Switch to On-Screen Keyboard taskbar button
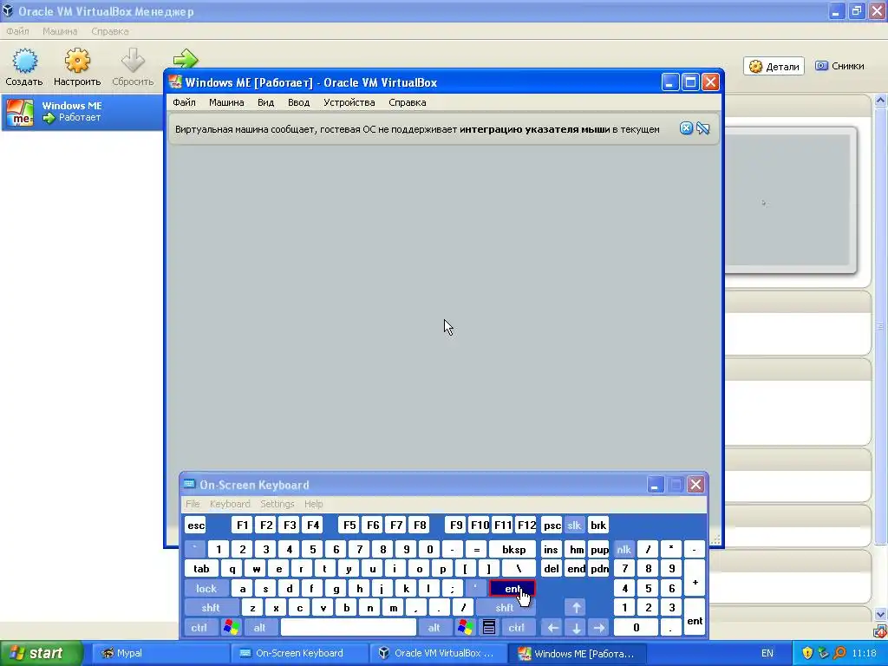This screenshot has width=888, height=666. [299, 654]
